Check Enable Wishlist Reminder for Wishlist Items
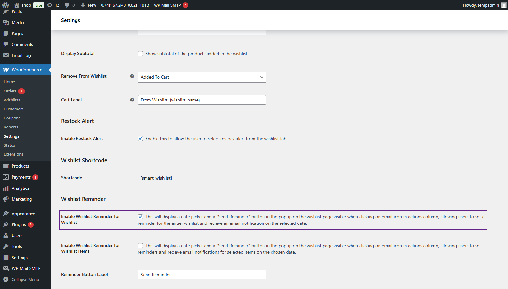 (140, 246)
